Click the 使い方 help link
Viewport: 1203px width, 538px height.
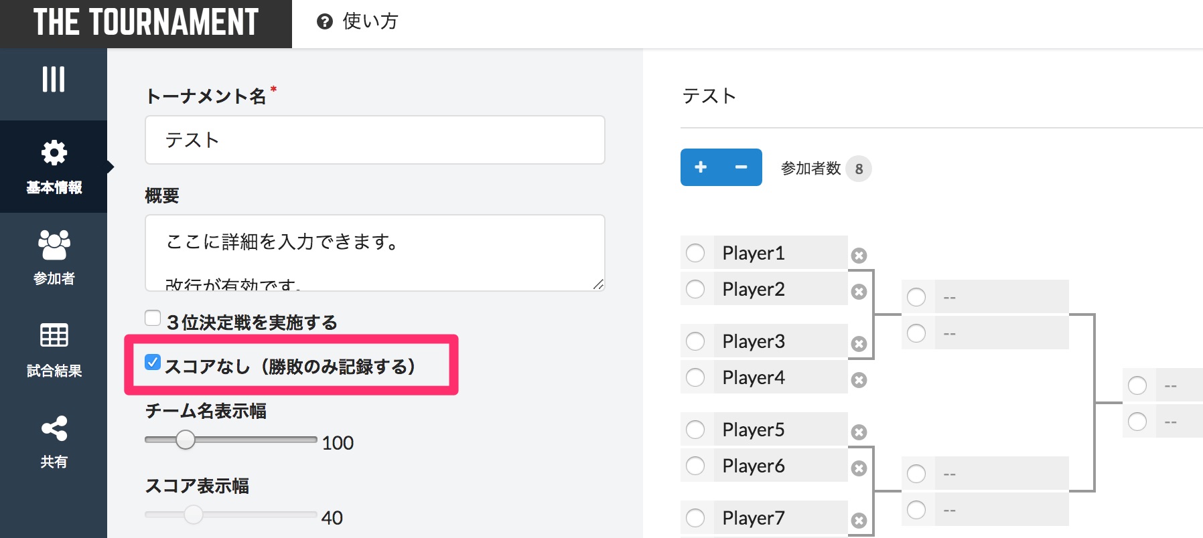tap(358, 21)
